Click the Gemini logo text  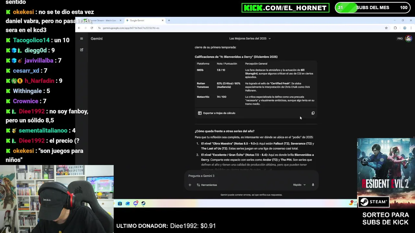pos(97,39)
